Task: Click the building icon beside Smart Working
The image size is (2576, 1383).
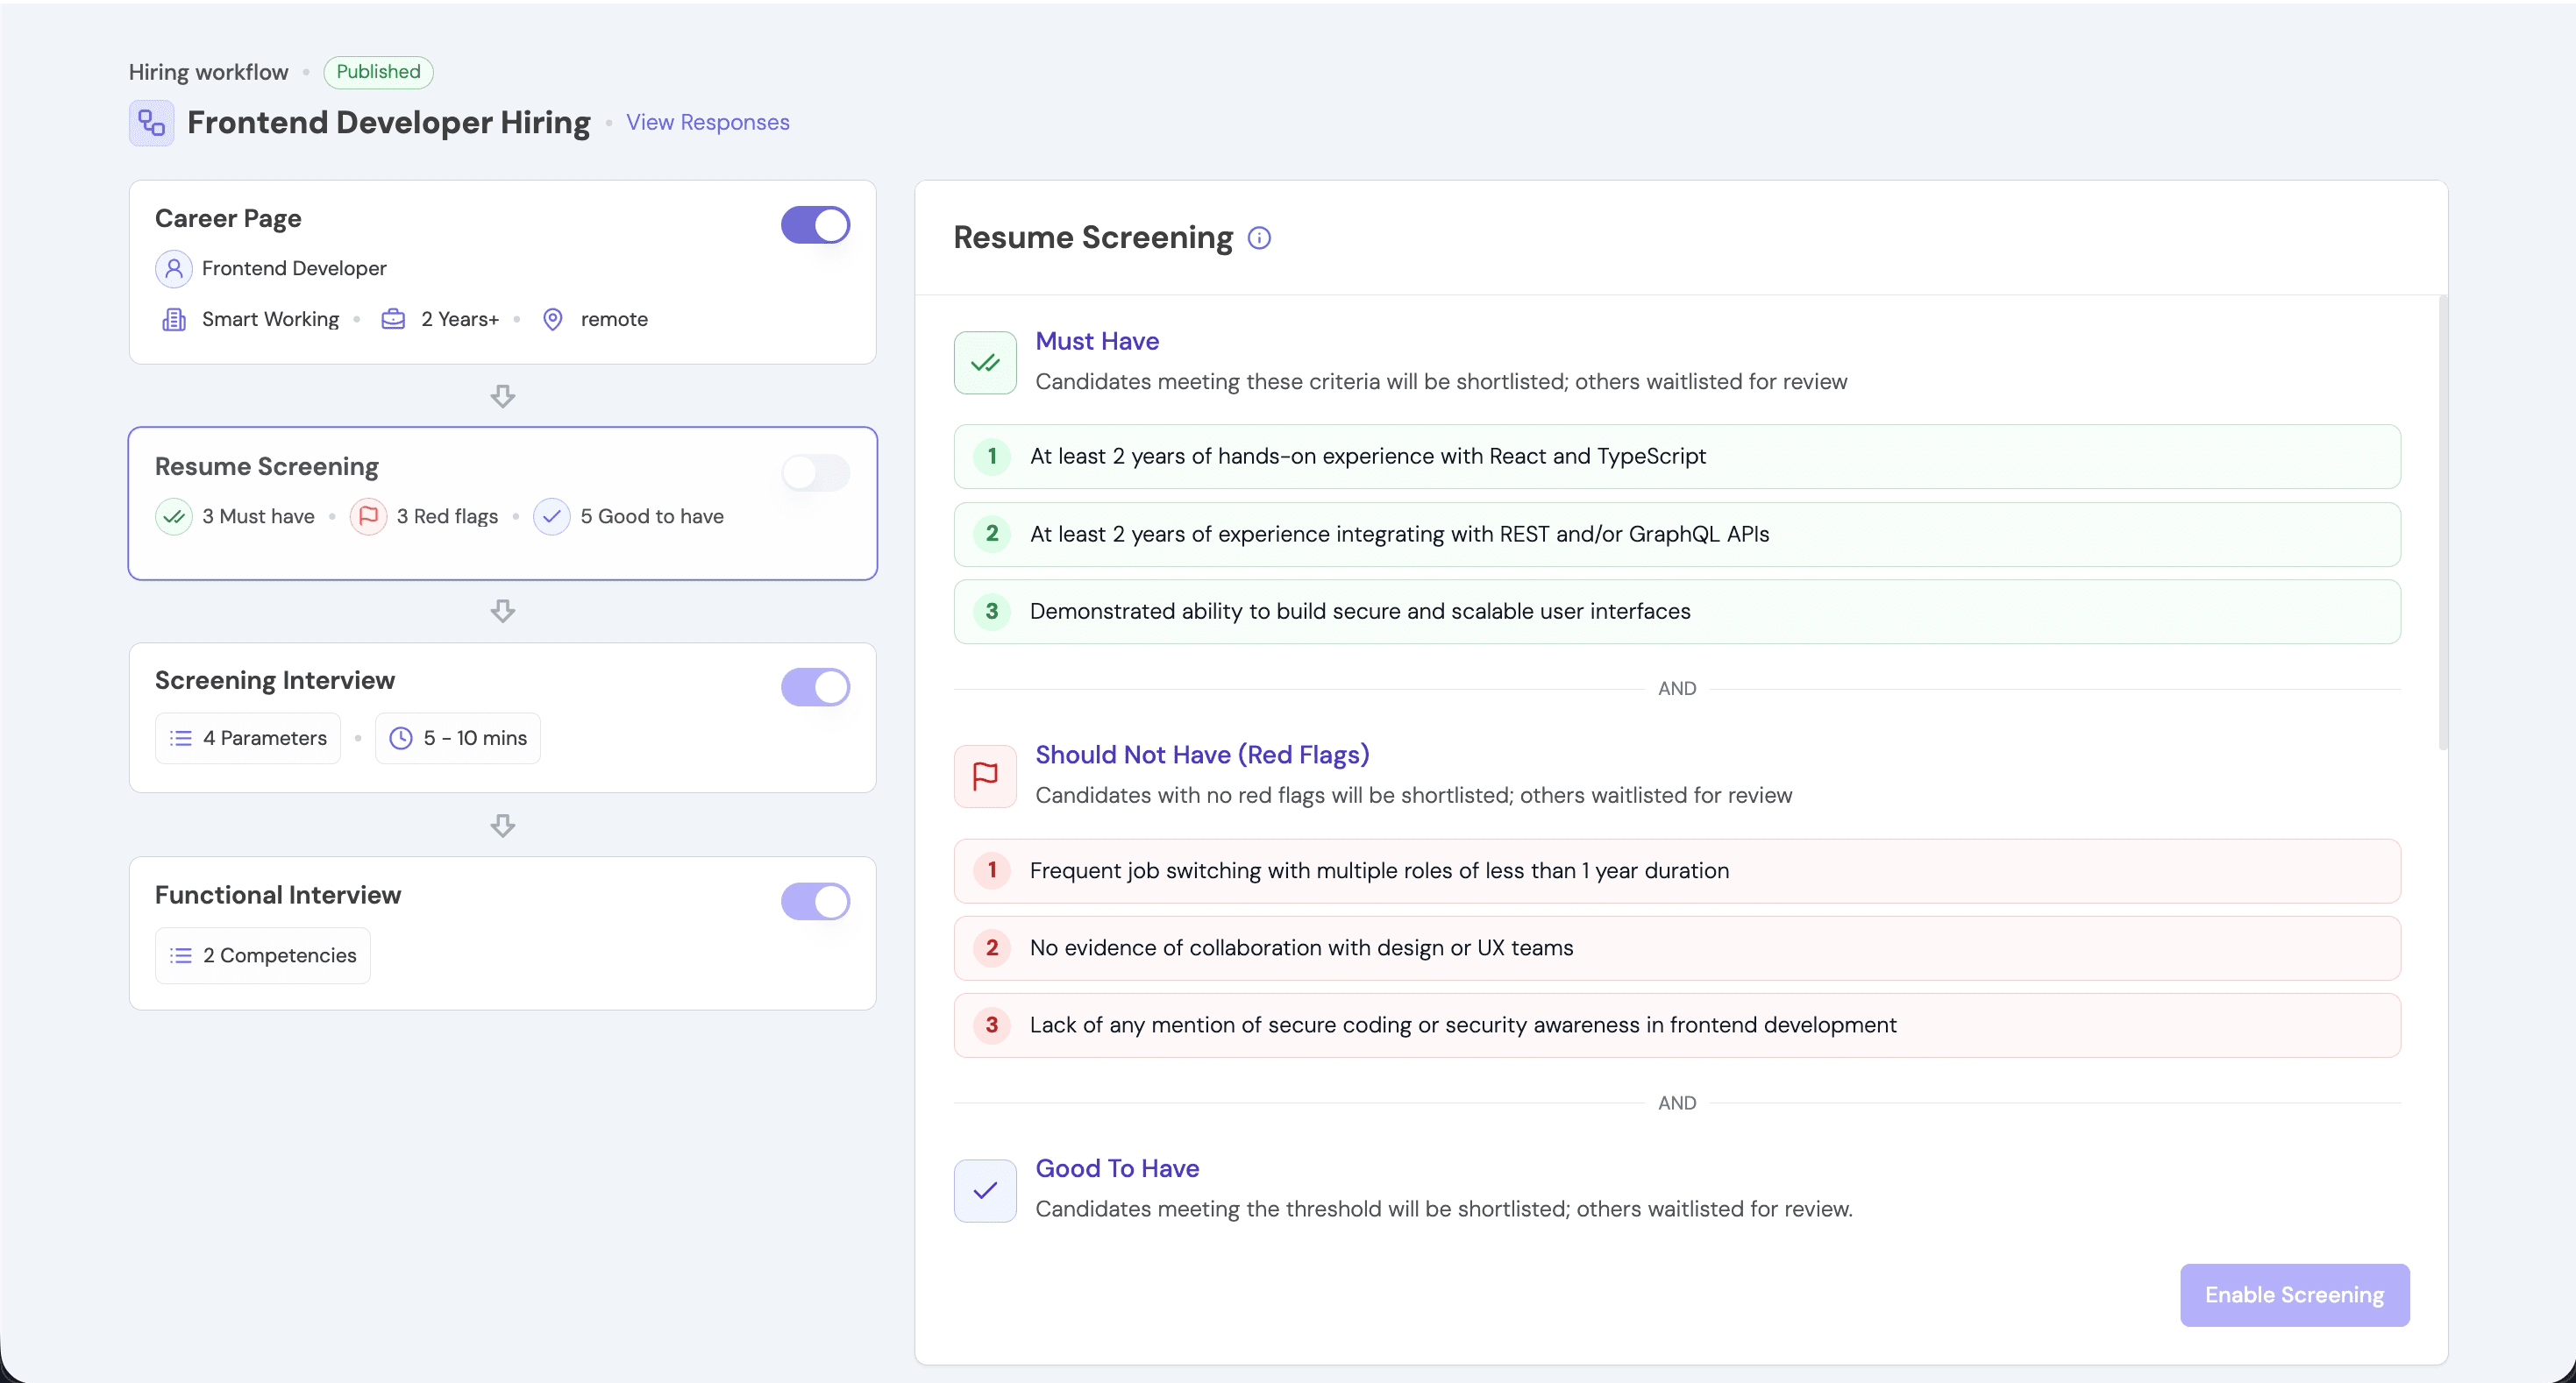Action: (x=174, y=319)
